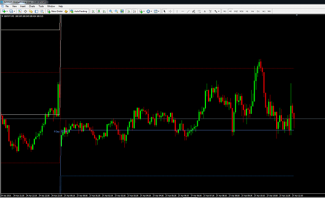Screen dimensions: 325x198
Task: Select the Vertical Line tool
Action: (x=177, y=11)
